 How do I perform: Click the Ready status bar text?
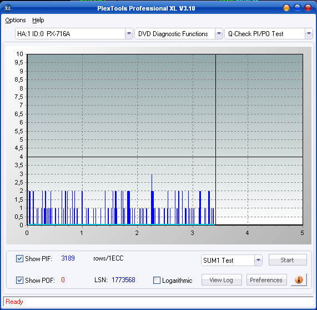14,302
